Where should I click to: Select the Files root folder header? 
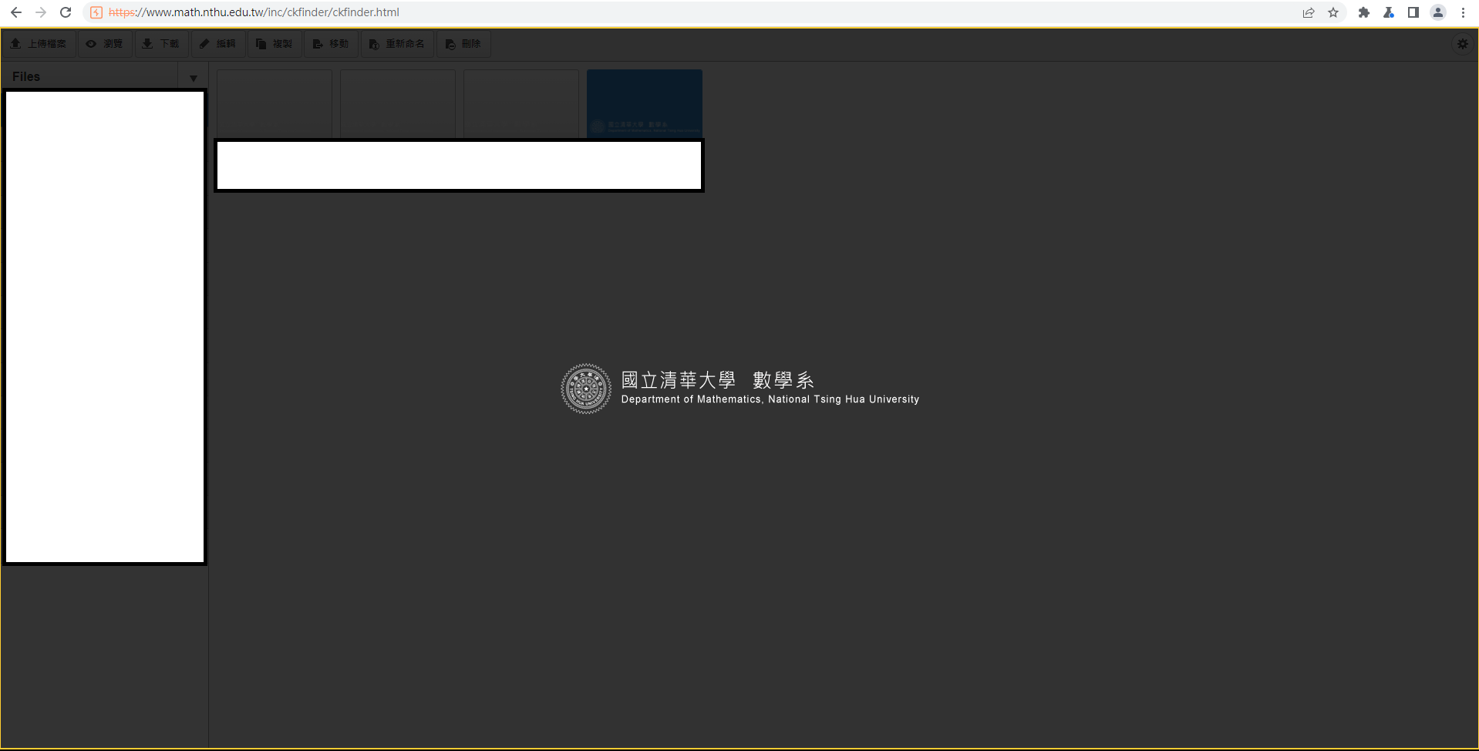pyautogui.click(x=89, y=76)
